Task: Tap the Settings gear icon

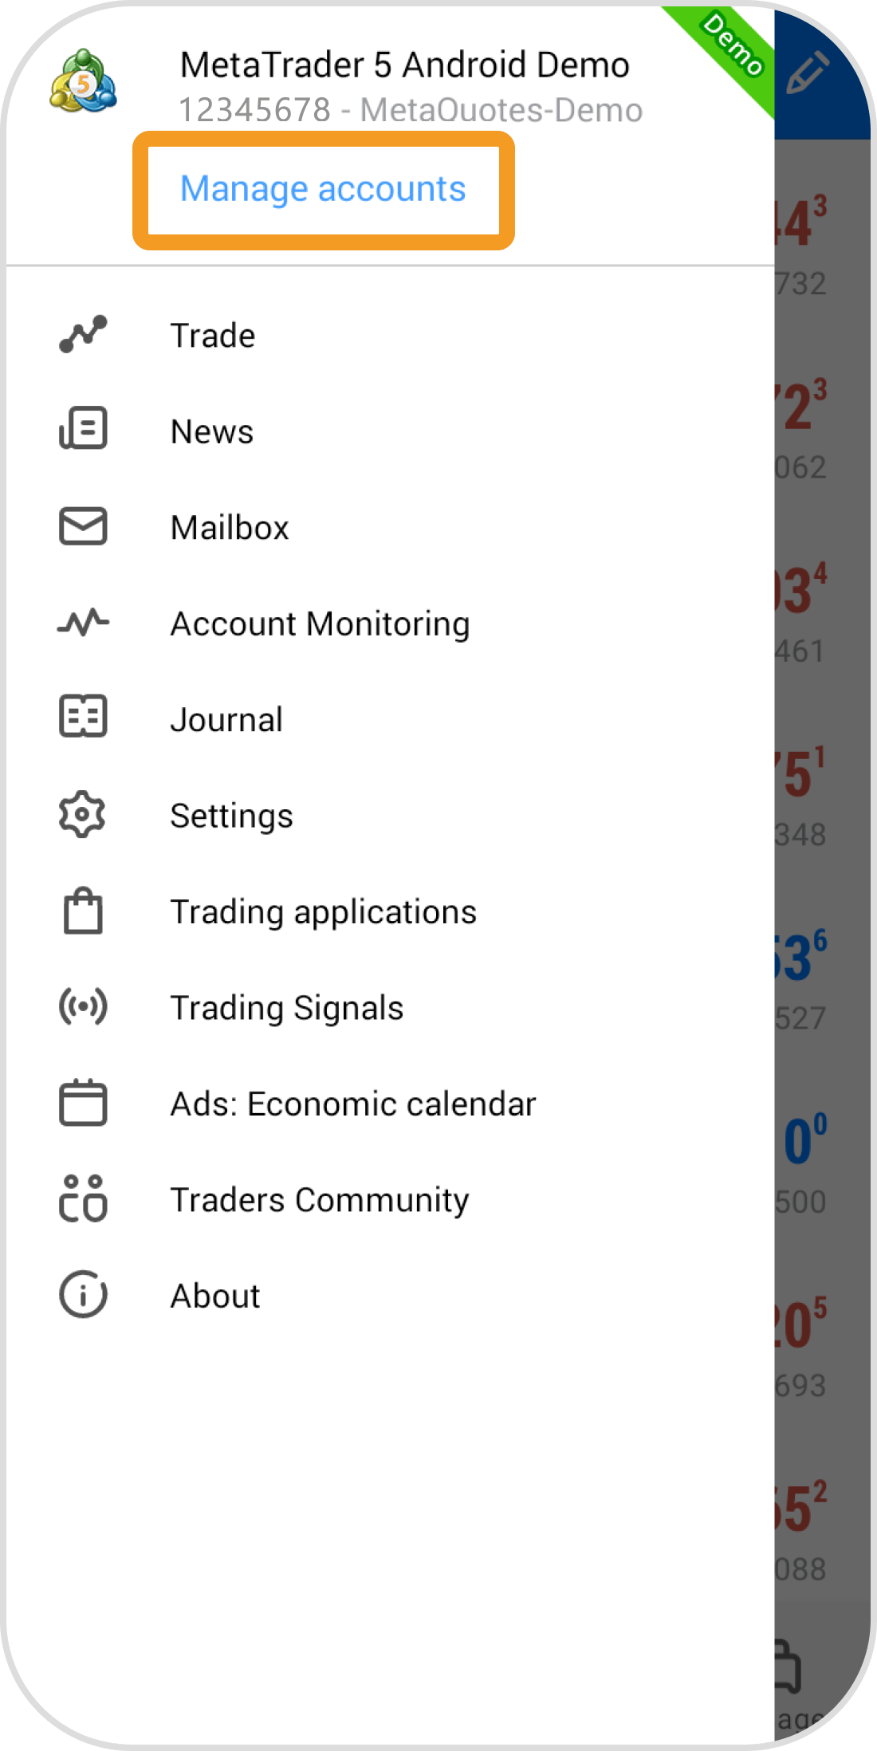Action: 83,814
